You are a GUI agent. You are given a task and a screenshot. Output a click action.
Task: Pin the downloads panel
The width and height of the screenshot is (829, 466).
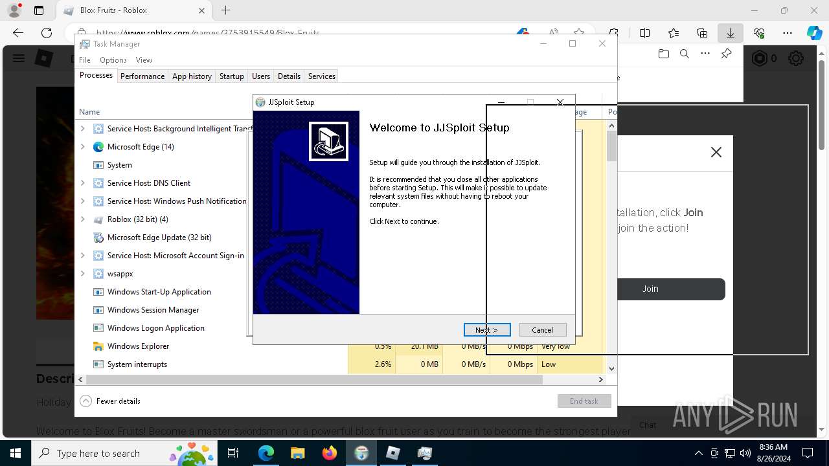[x=726, y=54]
